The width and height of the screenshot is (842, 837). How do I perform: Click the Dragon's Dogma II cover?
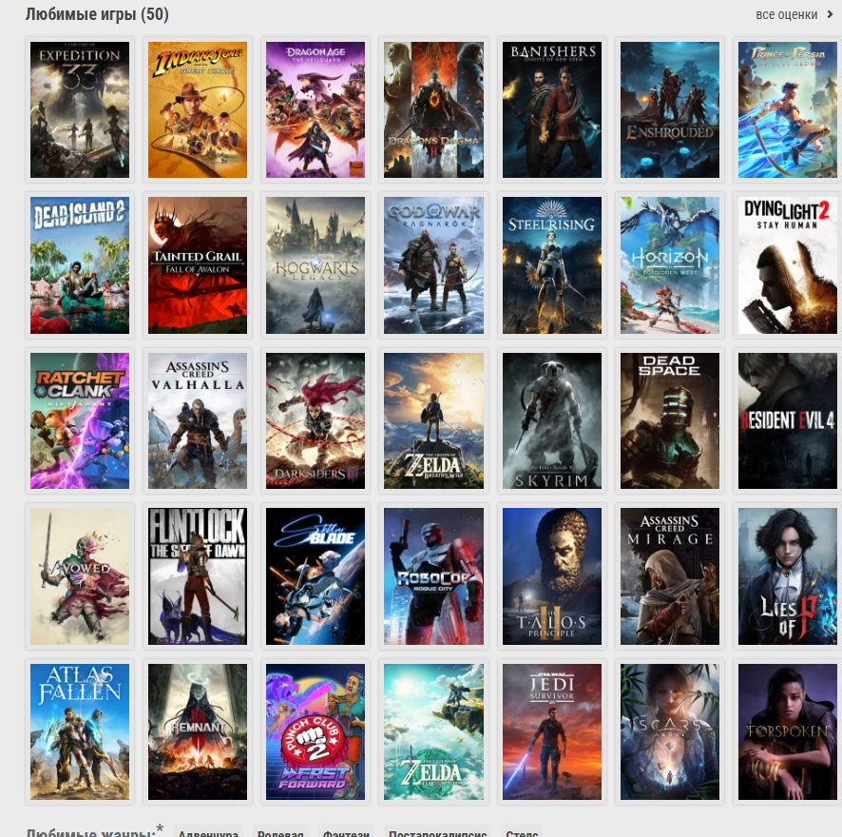[x=434, y=109]
